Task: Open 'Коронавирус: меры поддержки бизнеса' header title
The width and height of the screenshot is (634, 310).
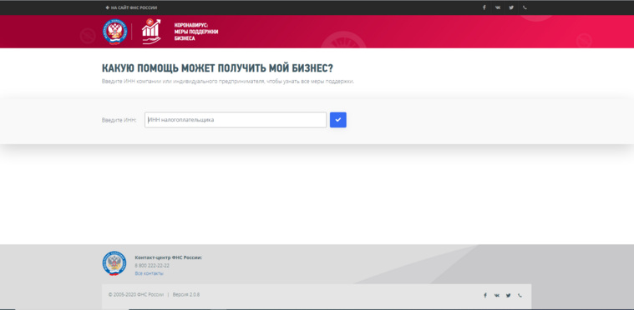Action: [x=196, y=32]
